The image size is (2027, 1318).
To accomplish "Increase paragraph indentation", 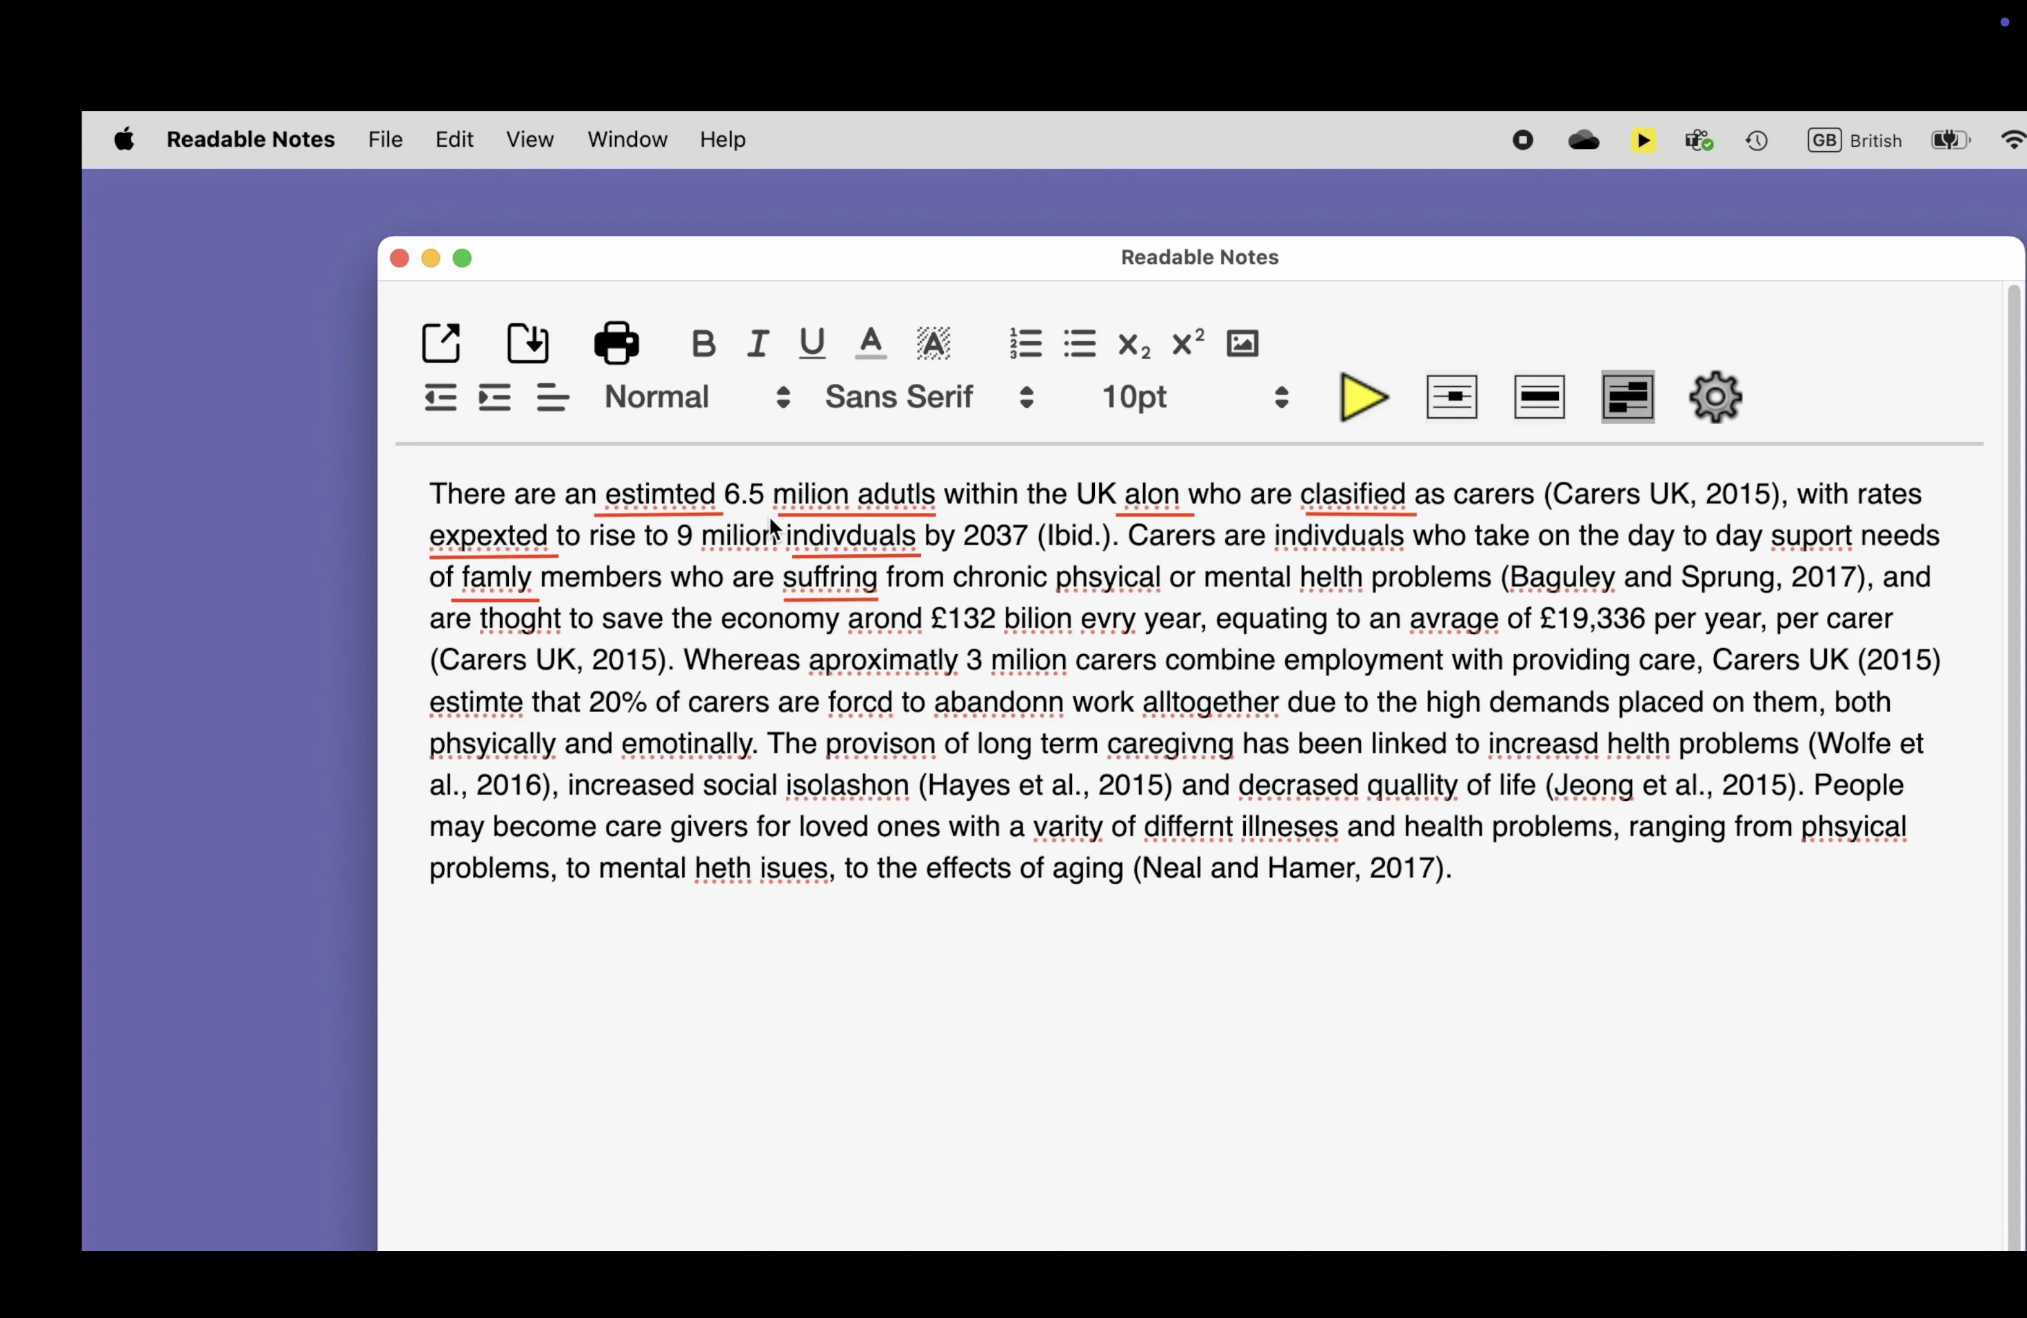I will point(494,397).
